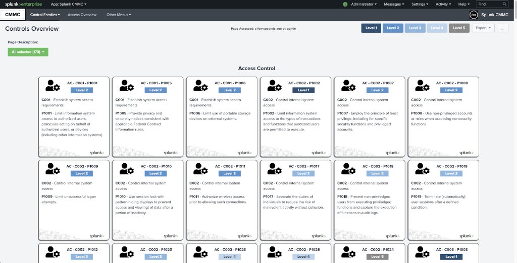Click user-gear icon on AC - C002 - P1008 card
517x263 pixels.
[422, 86]
